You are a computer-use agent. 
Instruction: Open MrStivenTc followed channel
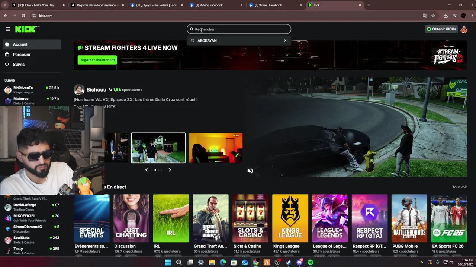click(32, 90)
